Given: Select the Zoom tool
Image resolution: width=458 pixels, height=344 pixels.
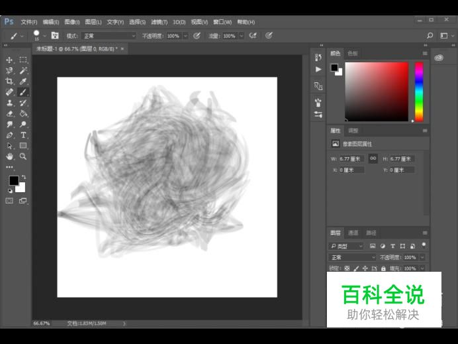Looking at the screenshot, I should (23, 156).
